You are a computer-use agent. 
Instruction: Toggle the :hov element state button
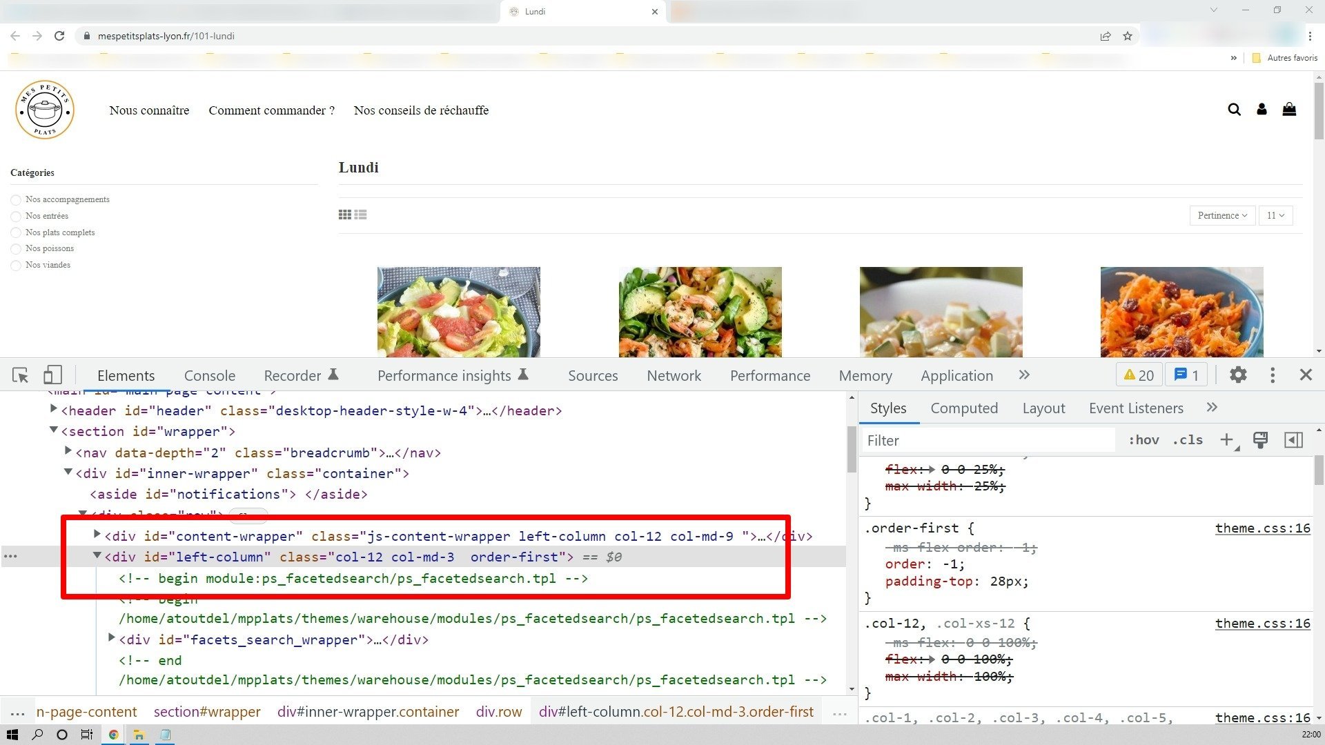click(1144, 440)
